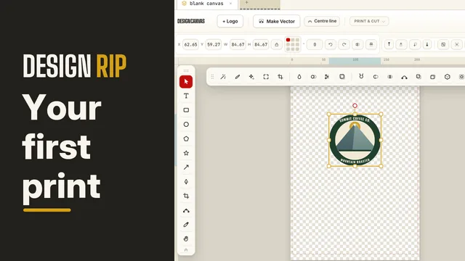Click the rotation handle above logo

click(x=355, y=106)
